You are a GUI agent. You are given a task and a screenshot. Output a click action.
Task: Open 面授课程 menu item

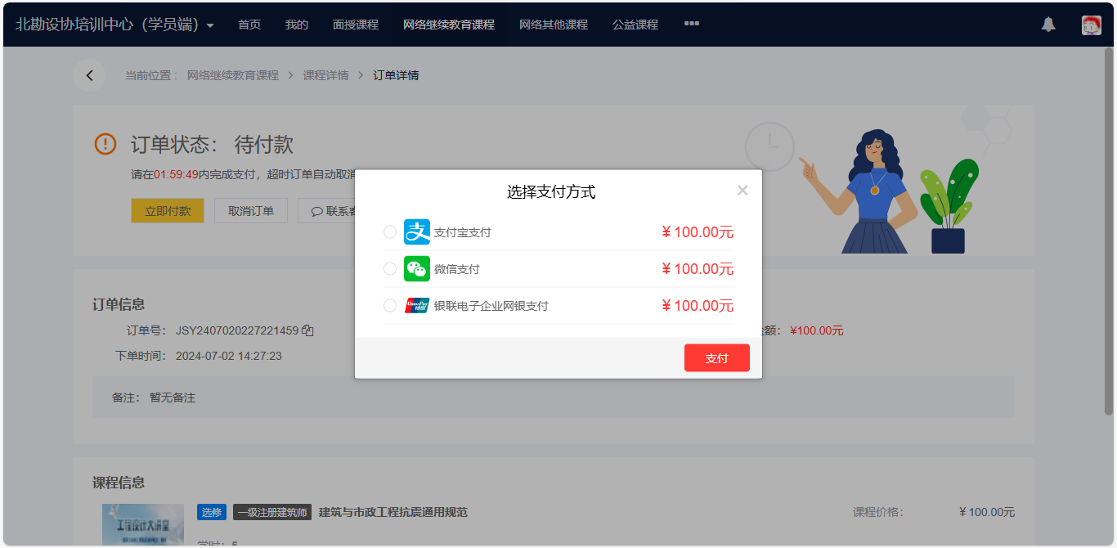356,25
